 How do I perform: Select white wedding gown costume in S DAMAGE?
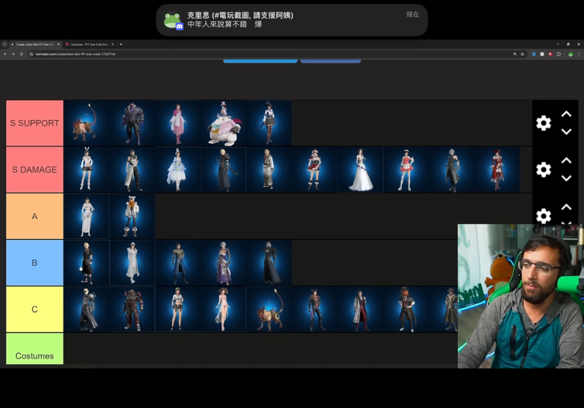360,169
